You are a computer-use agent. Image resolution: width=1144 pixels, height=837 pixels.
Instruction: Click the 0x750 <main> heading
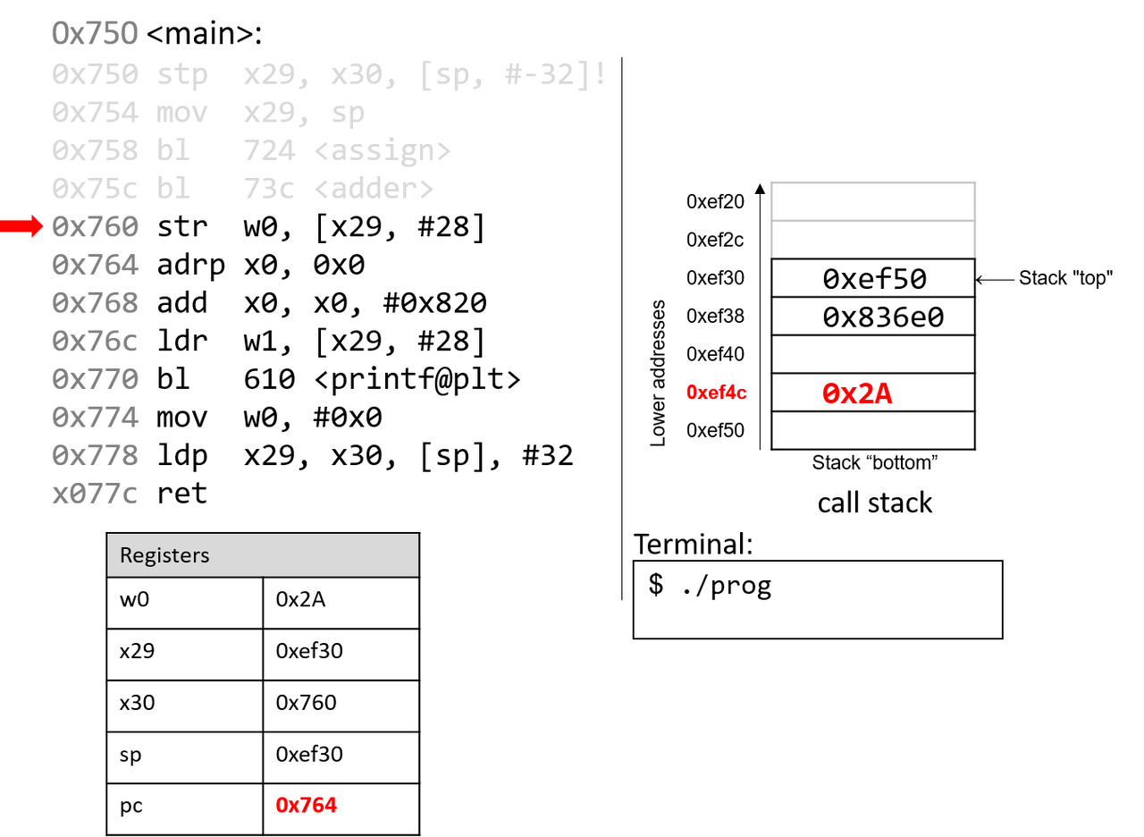pyautogui.click(x=156, y=34)
